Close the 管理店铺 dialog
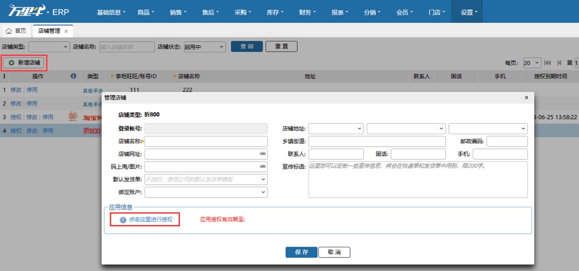This screenshot has width=579, height=271. [x=526, y=98]
